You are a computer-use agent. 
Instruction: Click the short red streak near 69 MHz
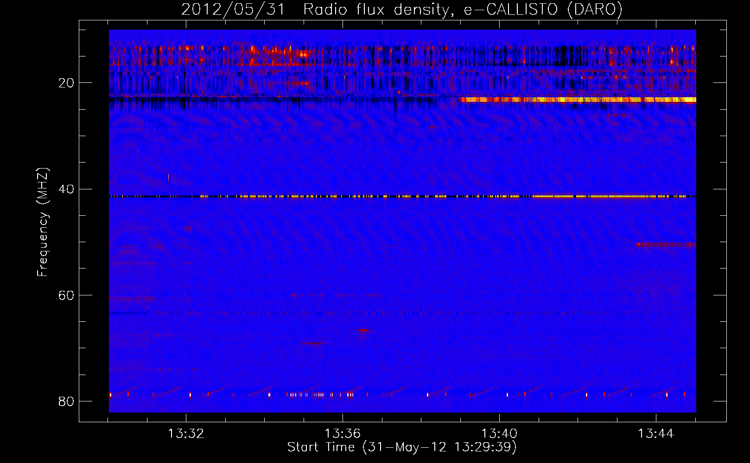313,344
